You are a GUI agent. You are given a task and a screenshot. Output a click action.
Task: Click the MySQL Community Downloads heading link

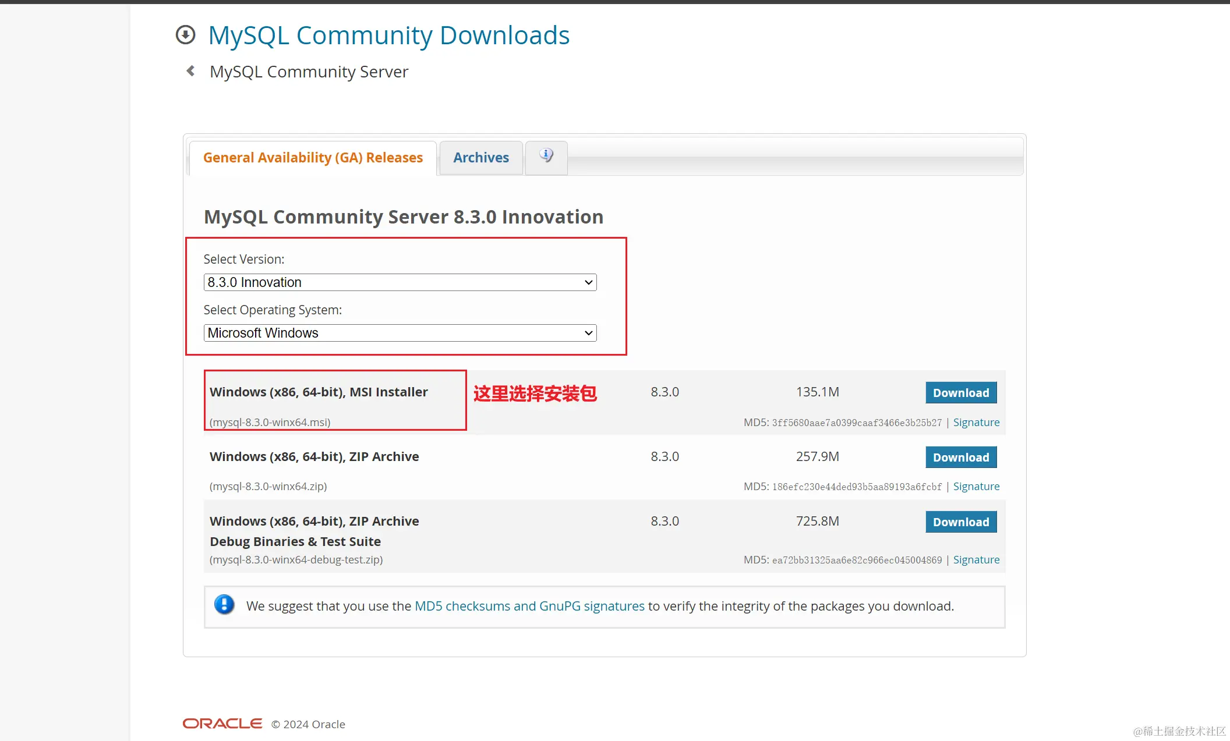pyautogui.click(x=389, y=36)
